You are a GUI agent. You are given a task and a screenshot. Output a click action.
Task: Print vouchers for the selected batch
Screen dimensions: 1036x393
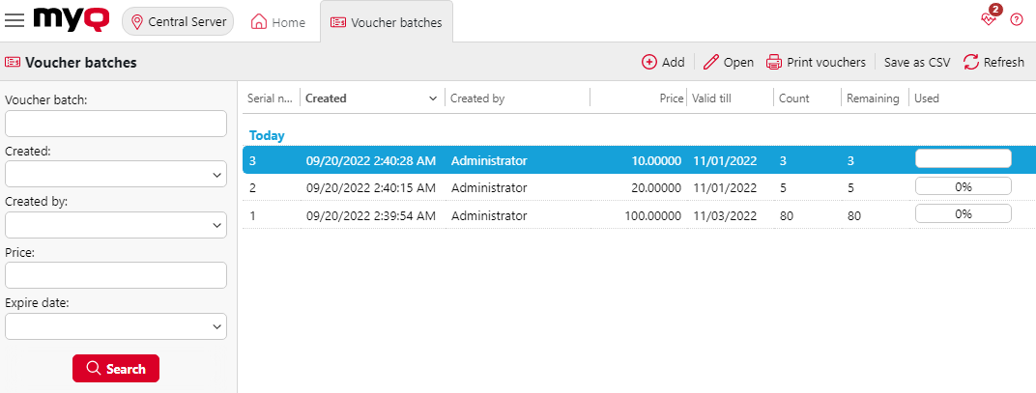tap(816, 62)
